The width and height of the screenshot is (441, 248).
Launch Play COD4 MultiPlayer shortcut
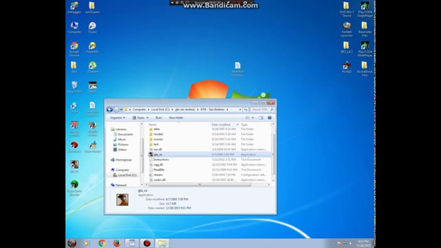pyautogui.click(x=365, y=49)
